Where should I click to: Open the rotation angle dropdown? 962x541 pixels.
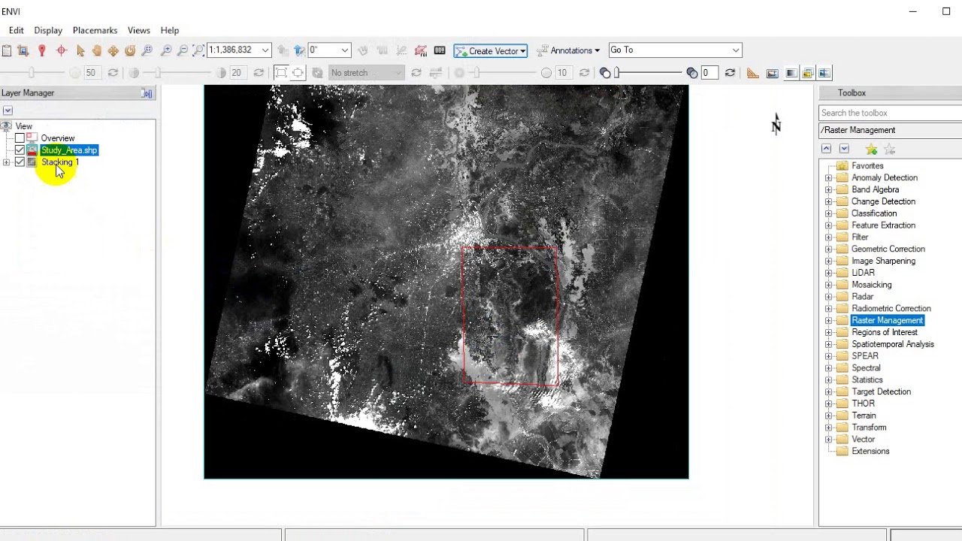point(345,50)
